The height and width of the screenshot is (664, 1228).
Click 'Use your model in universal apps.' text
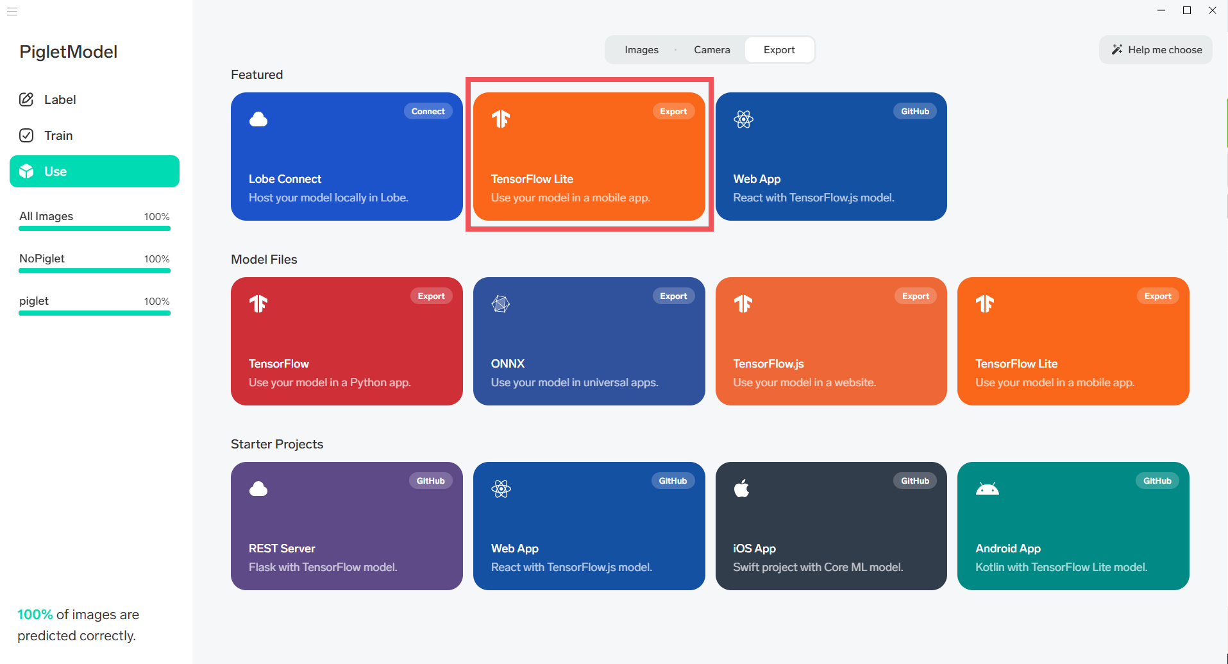[575, 382]
